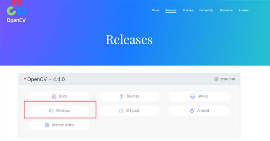Image resolution: width=270 pixels, height=141 pixels.
Task: Open the Resources nav item
Action: 226,10
